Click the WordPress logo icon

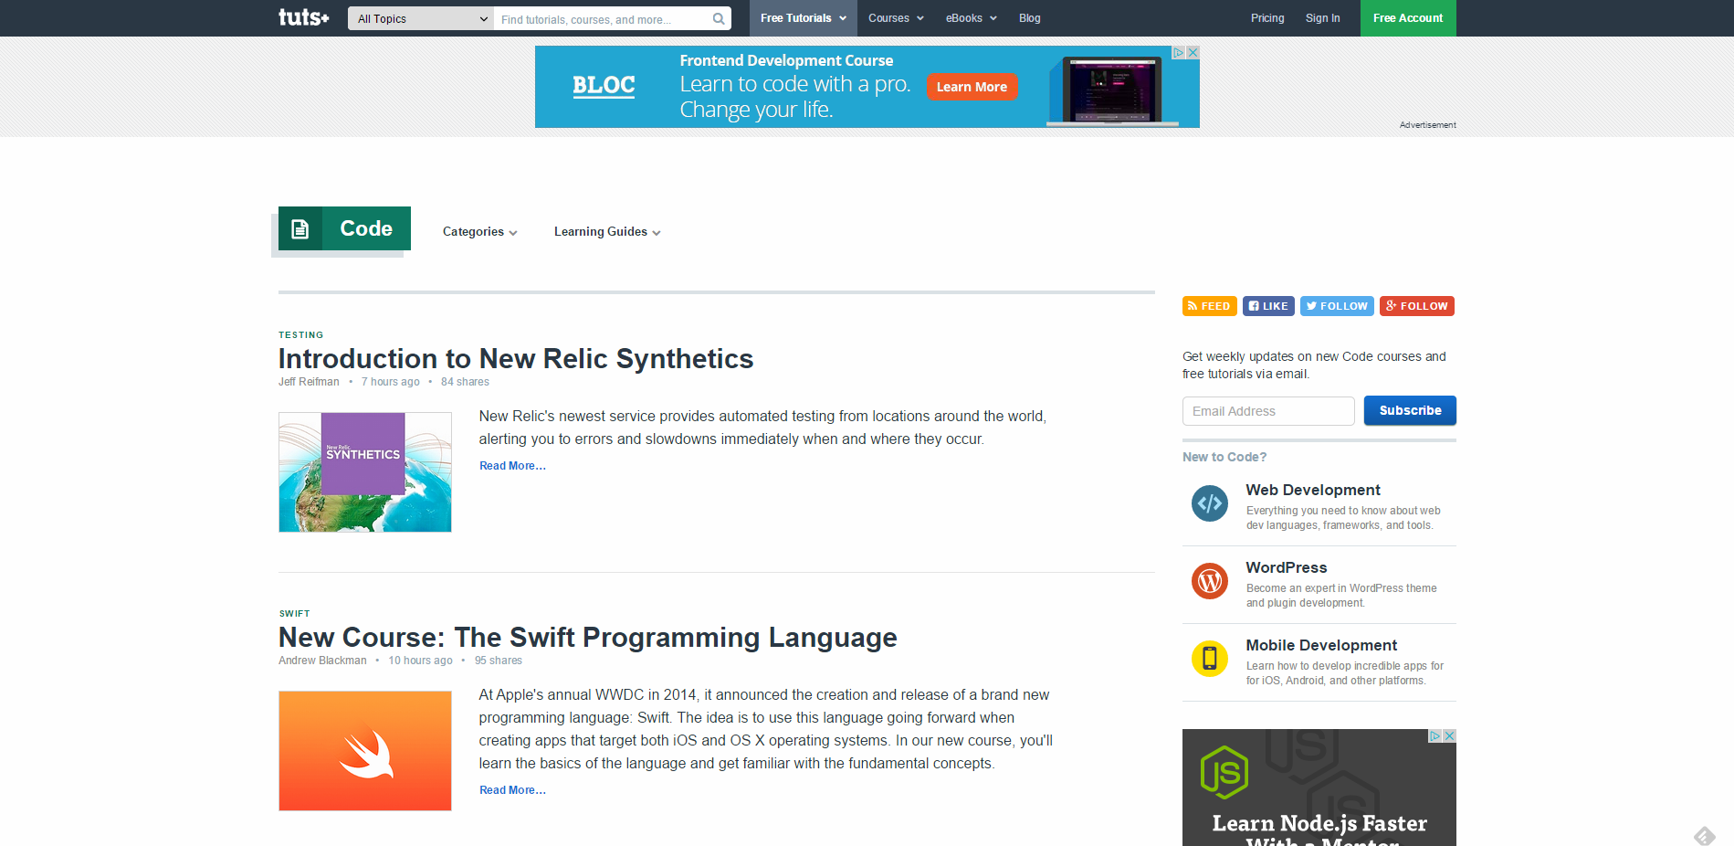[x=1210, y=581]
